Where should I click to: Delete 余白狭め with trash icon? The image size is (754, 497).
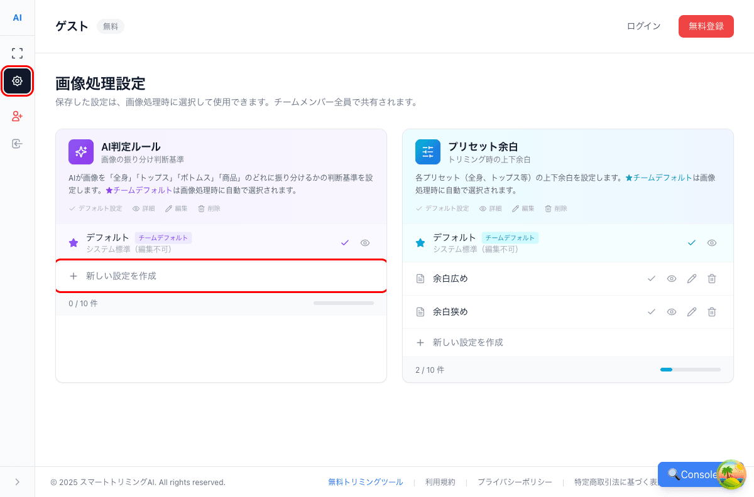pyautogui.click(x=712, y=312)
